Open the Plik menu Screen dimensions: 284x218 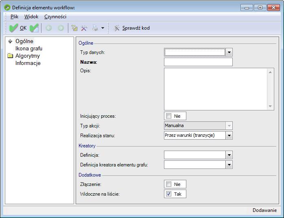click(14, 17)
